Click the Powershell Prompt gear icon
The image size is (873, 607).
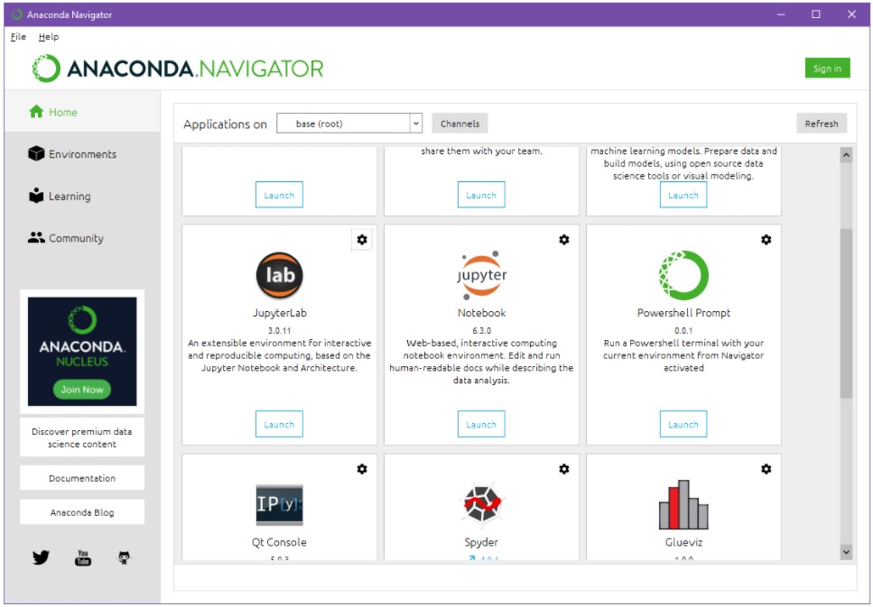tap(766, 239)
